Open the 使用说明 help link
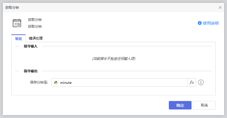Viewport: 227px width, 118px height. (211, 23)
